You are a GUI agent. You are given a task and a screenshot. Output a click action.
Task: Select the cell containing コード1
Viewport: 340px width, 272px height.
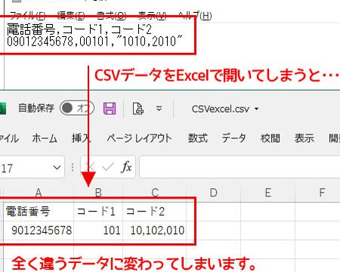pos(98,211)
